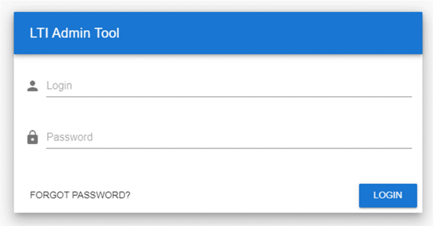Open the FORGOT PASSWORD? link
The width and height of the screenshot is (433, 226).
(80, 195)
